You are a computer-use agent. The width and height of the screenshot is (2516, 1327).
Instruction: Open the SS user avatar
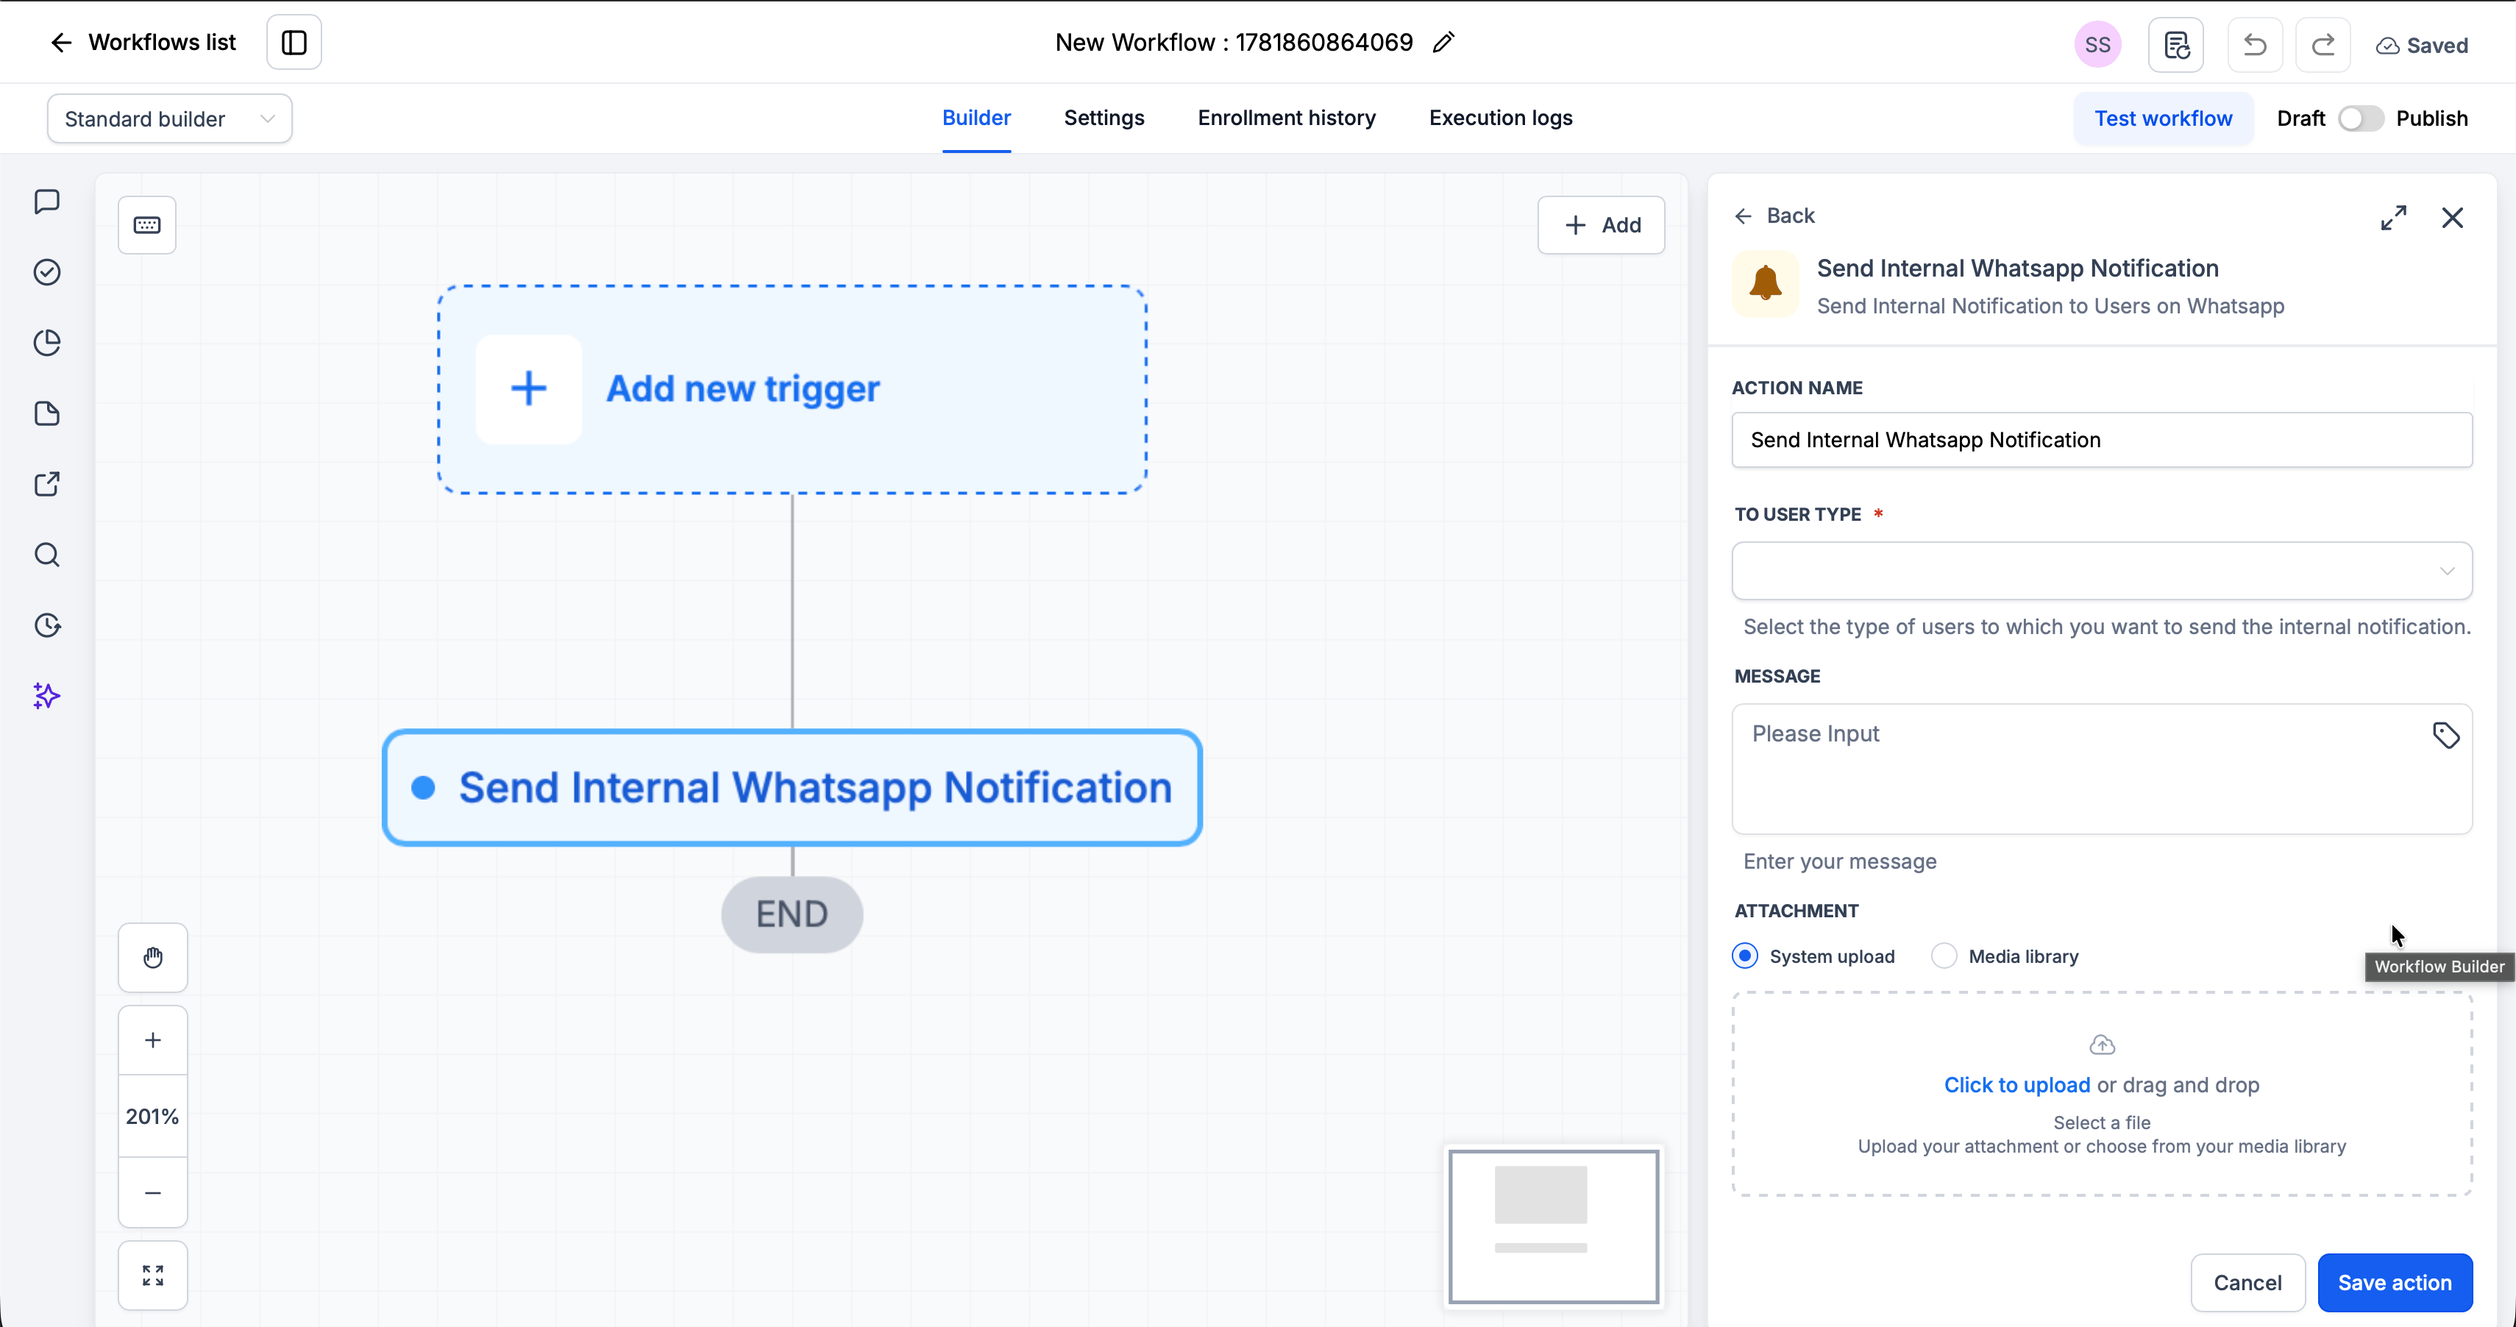[2097, 45]
